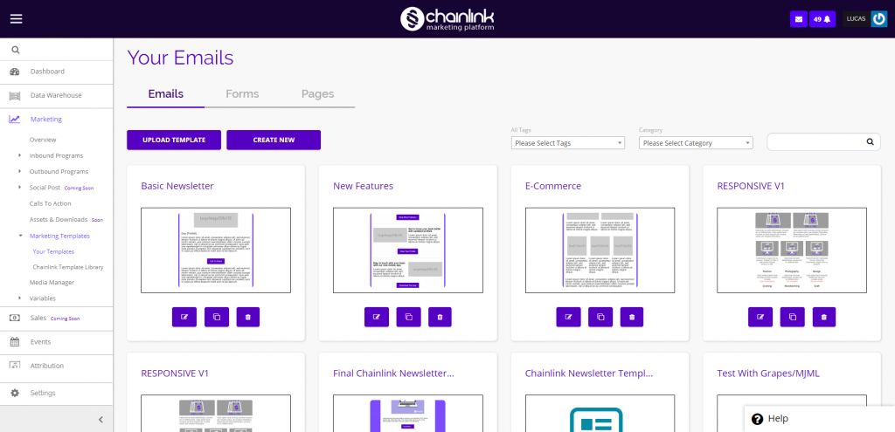Edit the New Features template

376,317
